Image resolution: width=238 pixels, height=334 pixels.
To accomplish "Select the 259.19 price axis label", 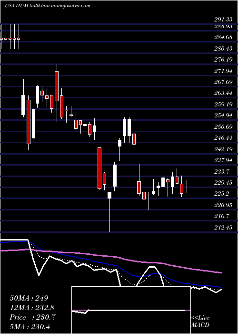I will click(x=223, y=105).
